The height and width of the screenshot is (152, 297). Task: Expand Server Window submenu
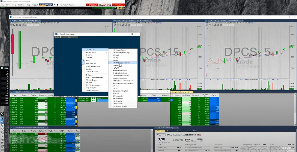click(95, 50)
